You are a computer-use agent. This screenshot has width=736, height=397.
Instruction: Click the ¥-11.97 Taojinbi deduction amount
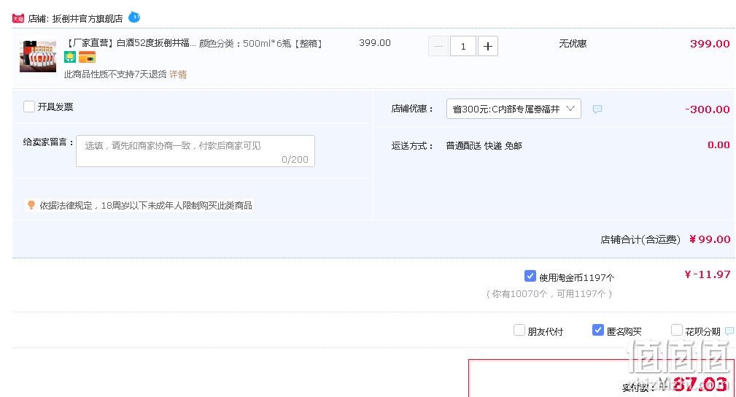[708, 274]
